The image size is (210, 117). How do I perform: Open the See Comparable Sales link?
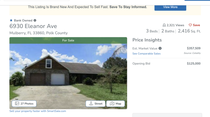click(146, 54)
